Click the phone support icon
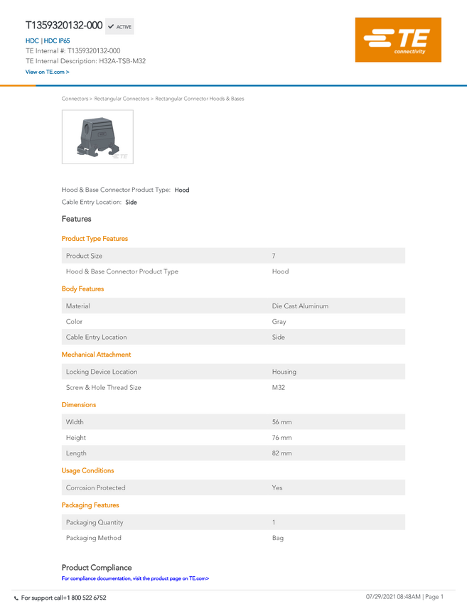 [16, 598]
